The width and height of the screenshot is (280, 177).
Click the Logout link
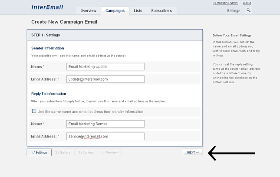tap(247, 3)
